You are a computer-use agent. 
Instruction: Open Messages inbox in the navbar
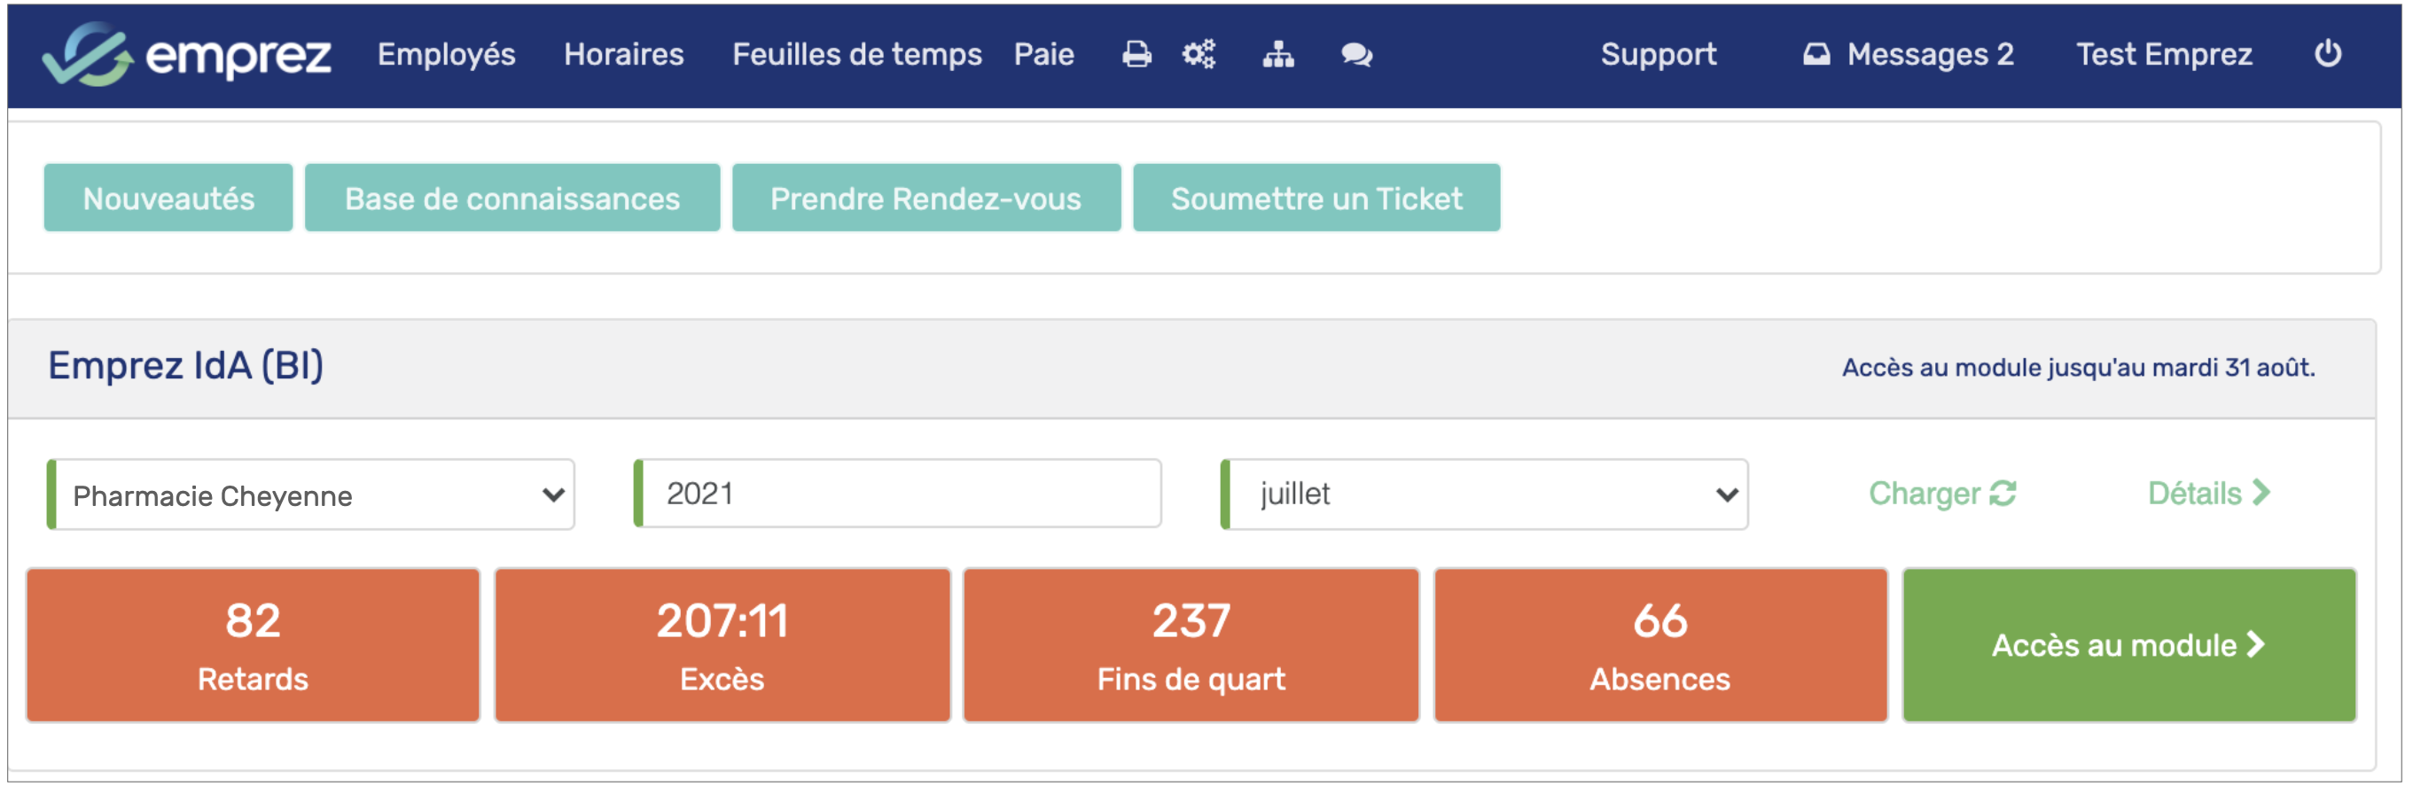pos(1908,54)
